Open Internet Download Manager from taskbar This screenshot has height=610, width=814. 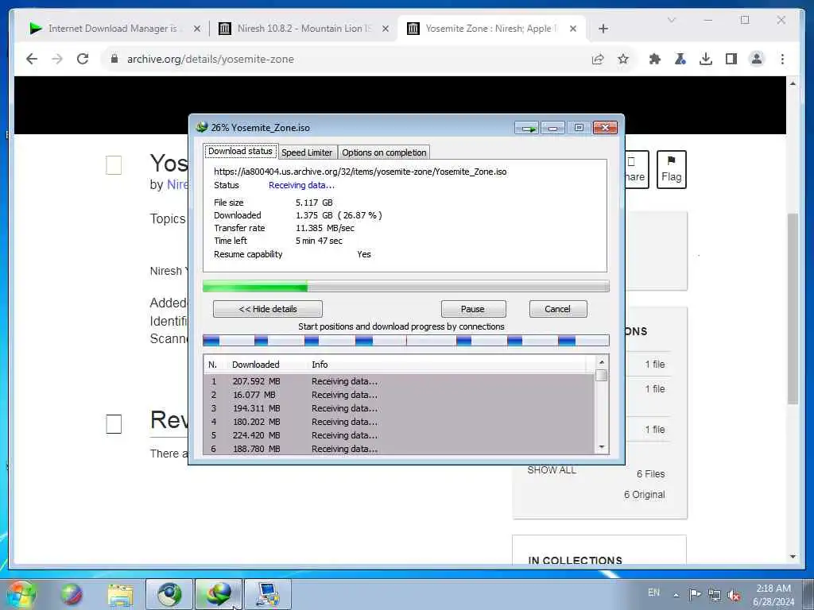(x=219, y=594)
